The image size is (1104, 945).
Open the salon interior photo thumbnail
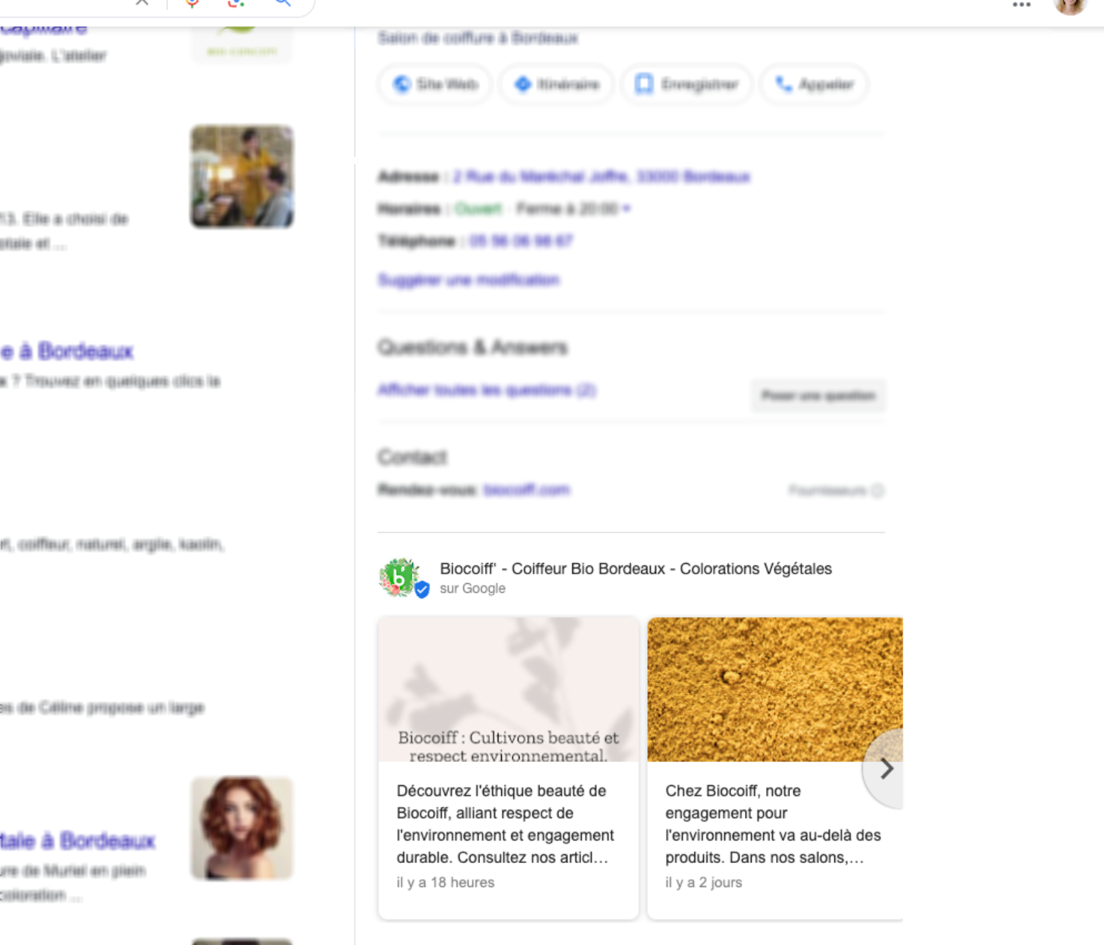(242, 176)
